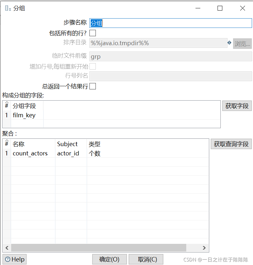Click the variable insert diamond icon
Screen dimensions: 253x265
tap(229, 43)
